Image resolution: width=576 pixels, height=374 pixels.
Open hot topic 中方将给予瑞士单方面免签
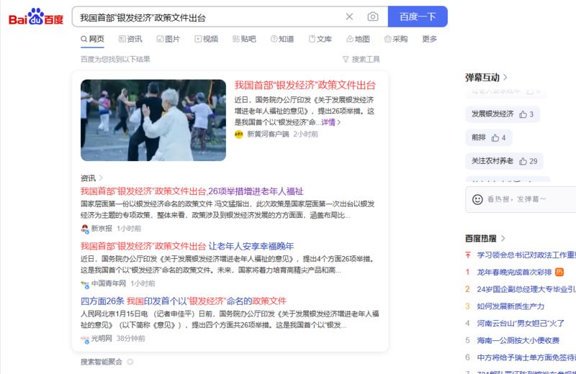coord(526,357)
